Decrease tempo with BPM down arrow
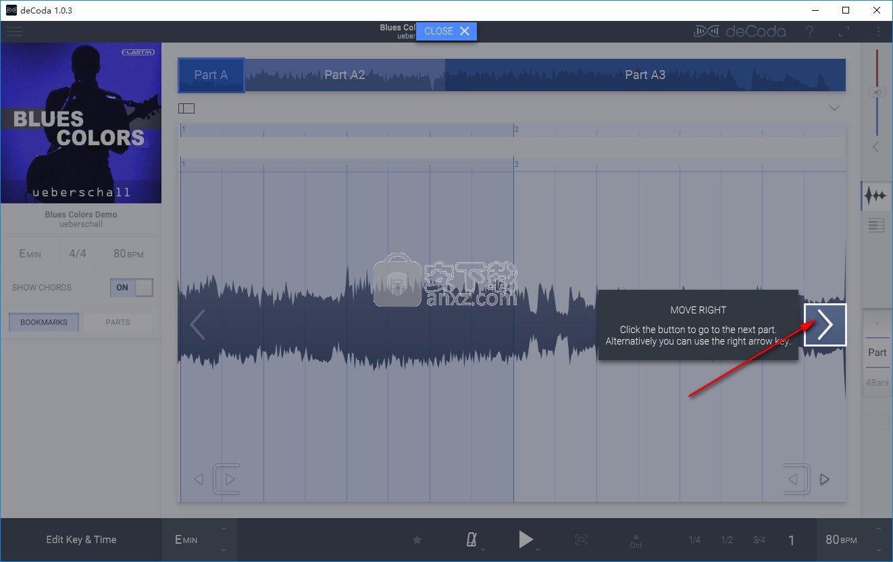The height and width of the screenshot is (562, 893). click(x=879, y=551)
